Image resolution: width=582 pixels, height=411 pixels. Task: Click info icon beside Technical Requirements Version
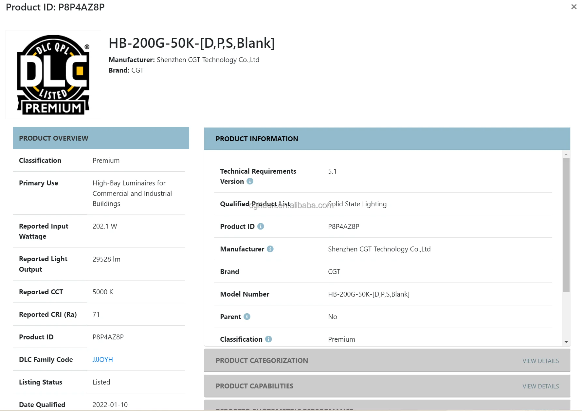pyautogui.click(x=250, y=181)
